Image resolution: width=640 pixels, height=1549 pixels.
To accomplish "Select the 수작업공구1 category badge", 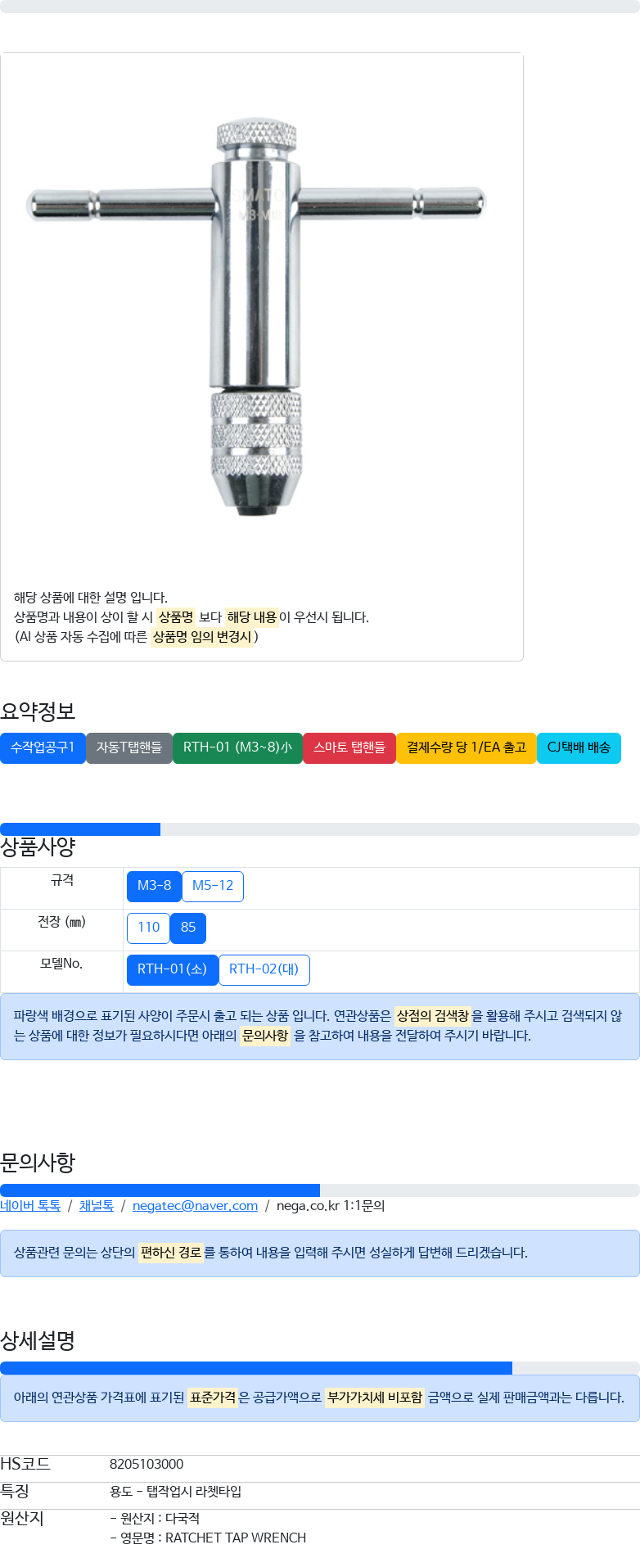I will pyautogui.click(x=43, y=747).
